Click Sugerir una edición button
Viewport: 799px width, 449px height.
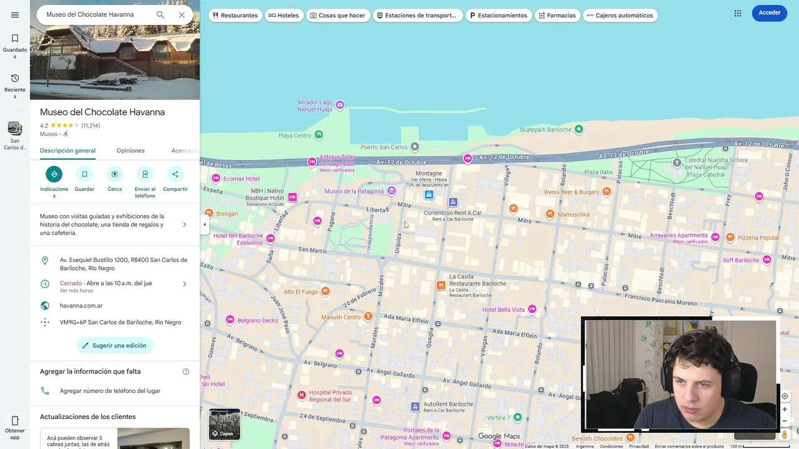click(115, 345)
